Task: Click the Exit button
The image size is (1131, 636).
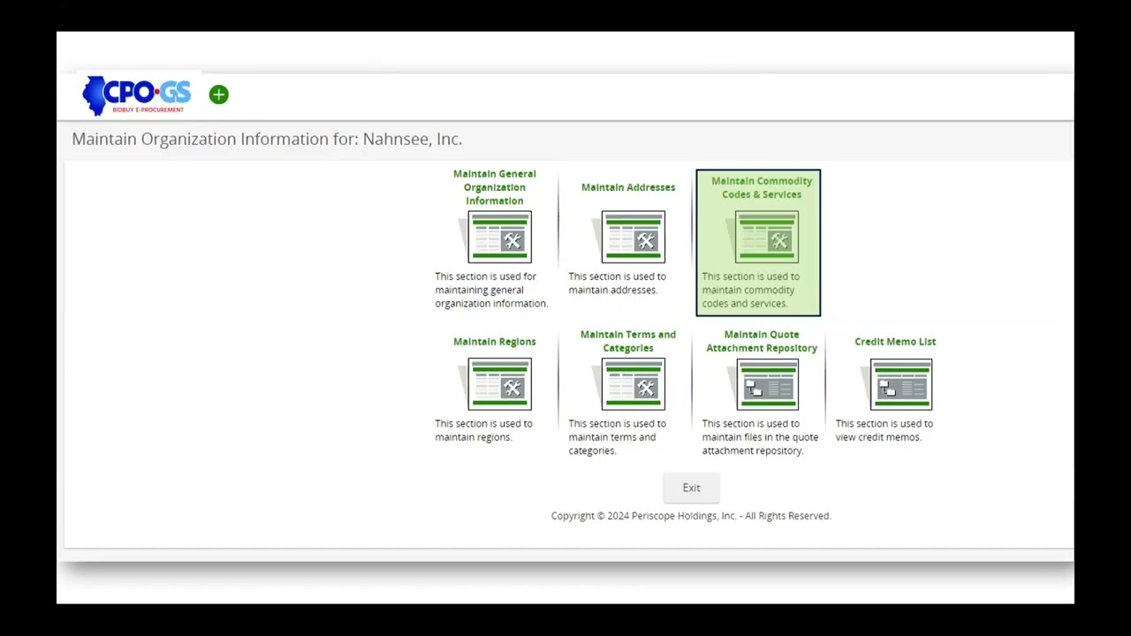Action: pos(691,488)
